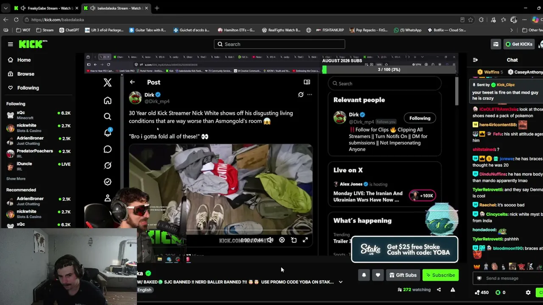Click the Stake promo banner code YOBA
The height and width of the screenshot is (305, 543).
405,250
